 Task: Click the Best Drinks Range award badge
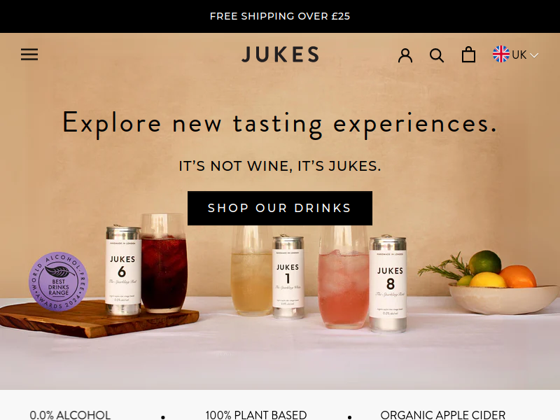tap(58, 281)
